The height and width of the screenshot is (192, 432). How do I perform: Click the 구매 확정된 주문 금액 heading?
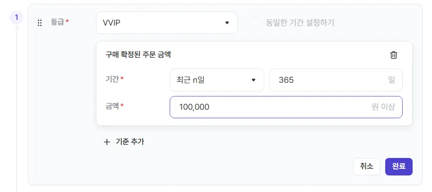point(138,54)
